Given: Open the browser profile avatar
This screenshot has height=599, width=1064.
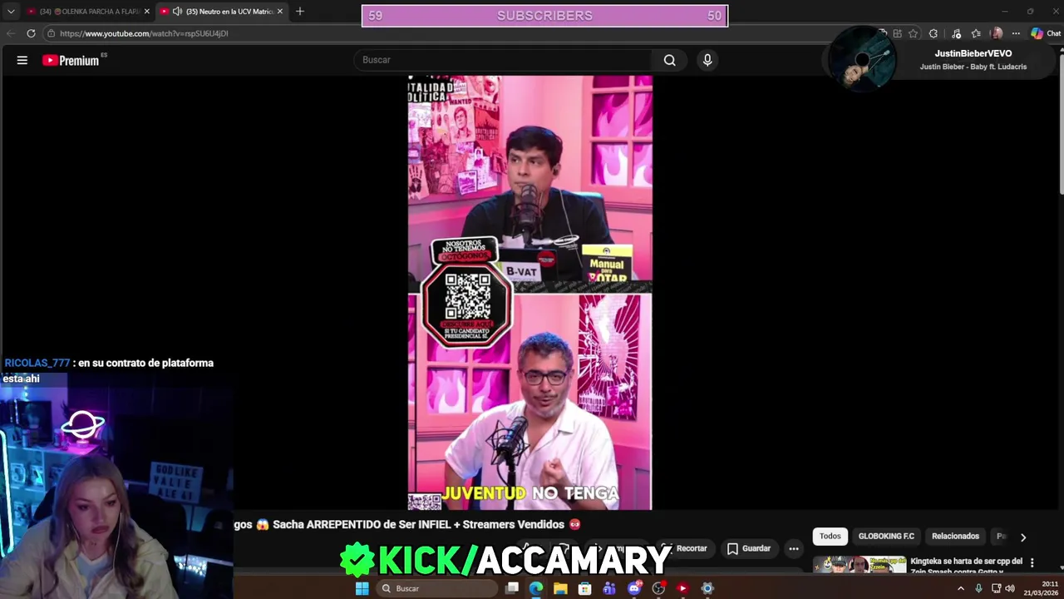Looking at the screenshot, I should pos(997,33).
